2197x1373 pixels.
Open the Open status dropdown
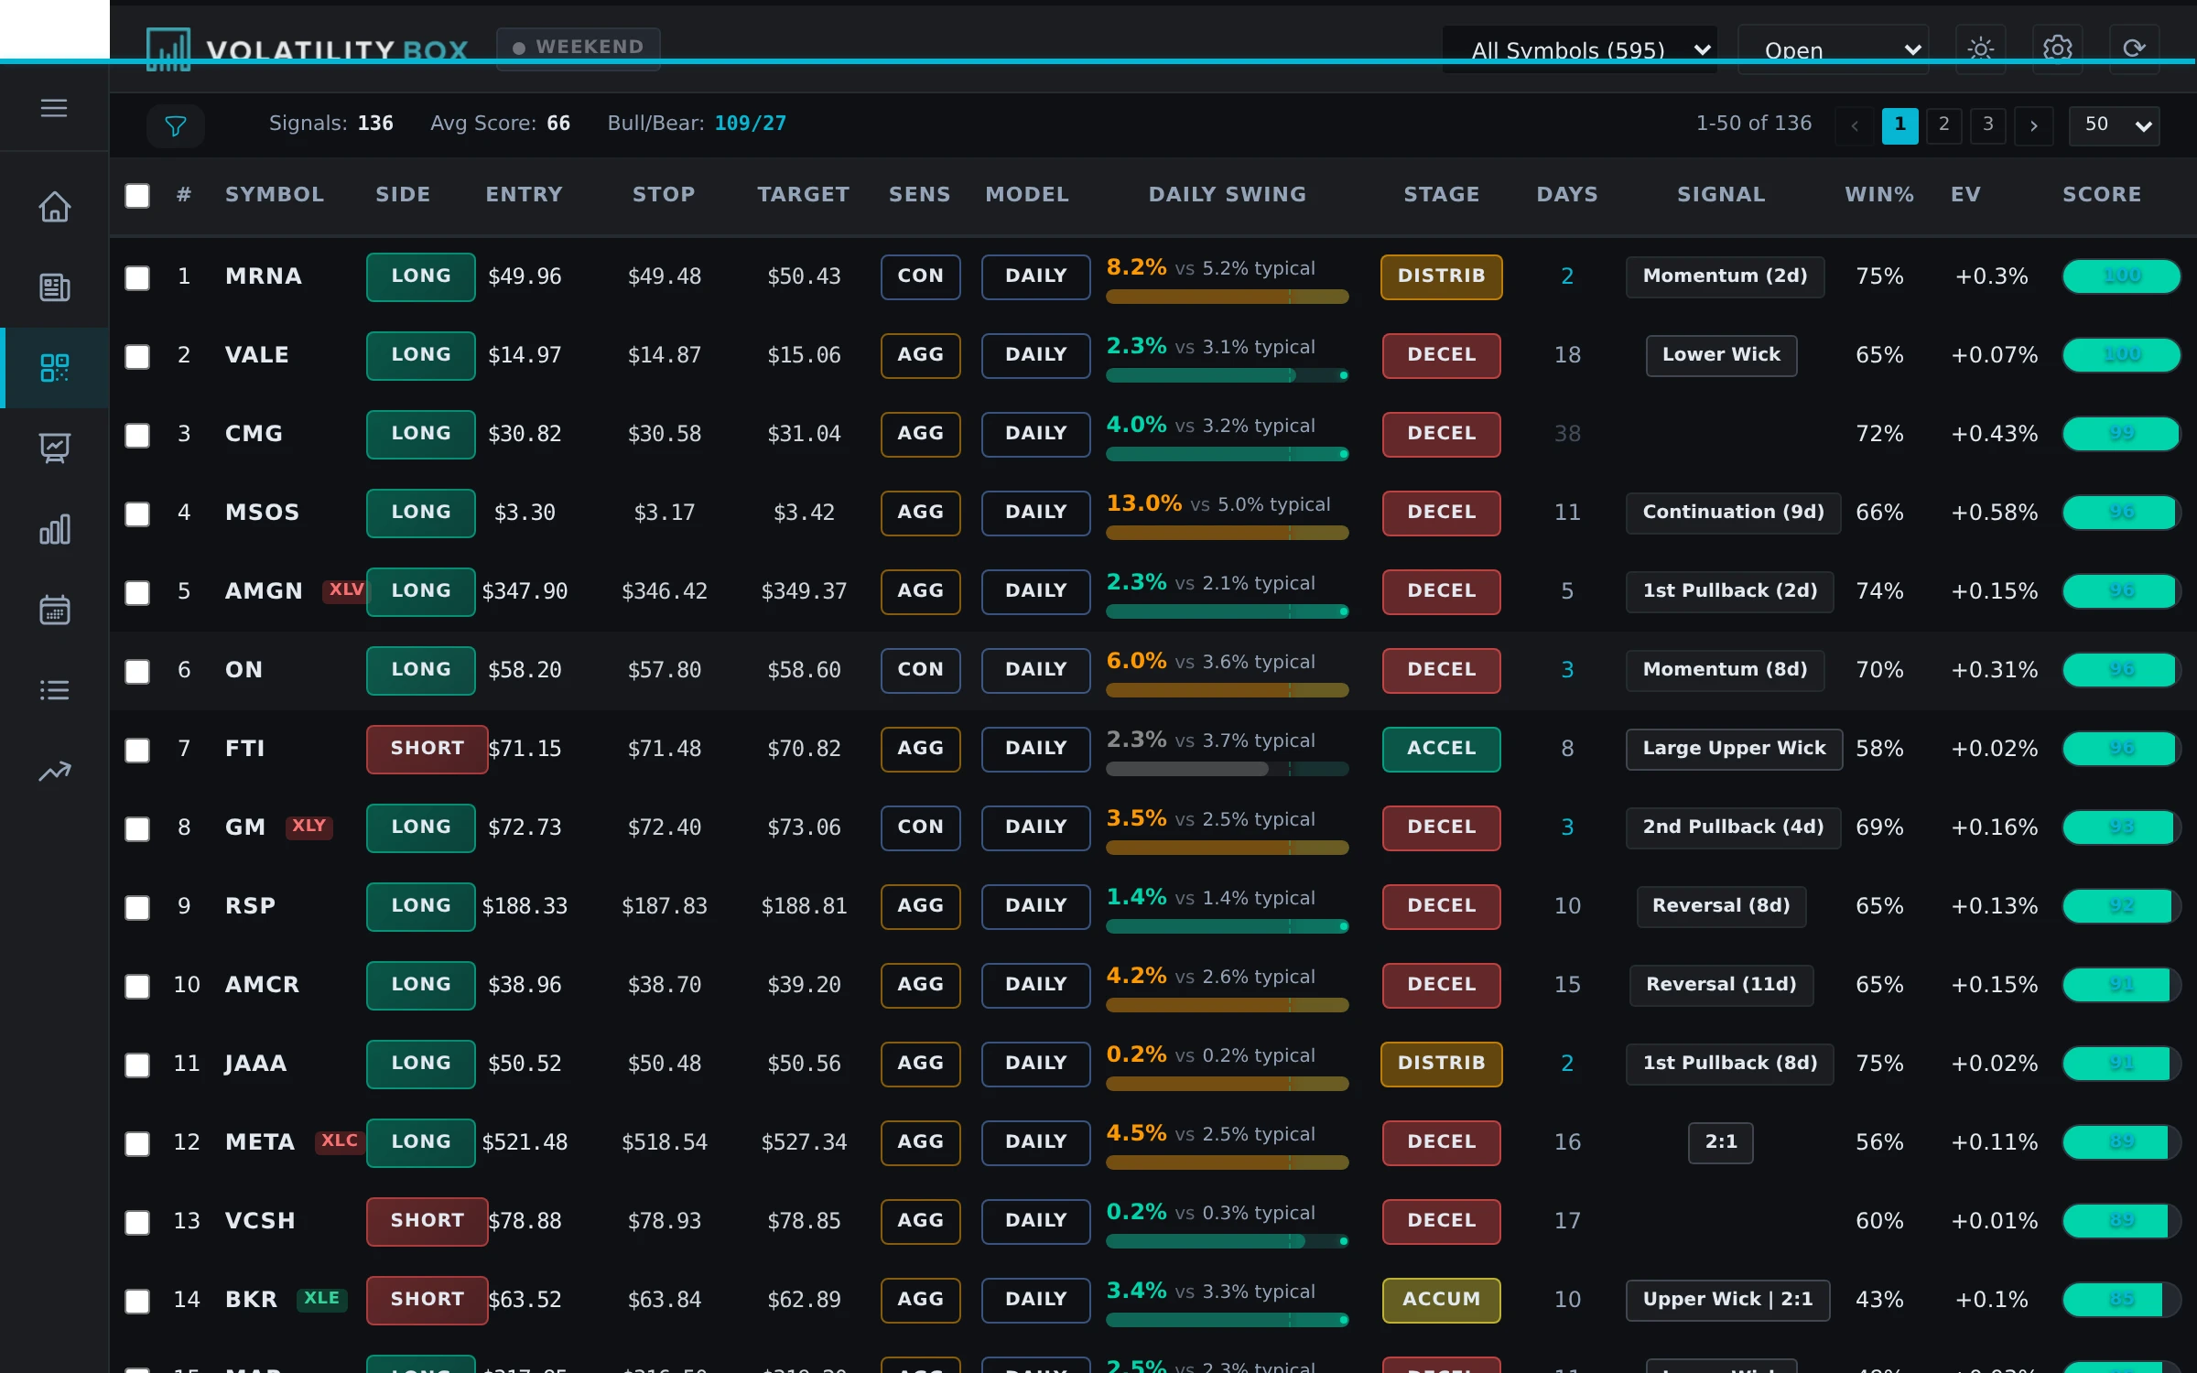[x=1833, y=49]
